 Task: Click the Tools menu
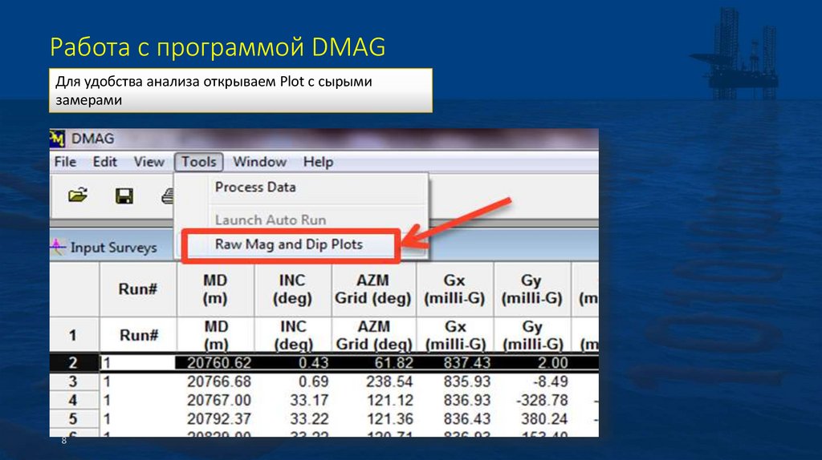[199, 162]
